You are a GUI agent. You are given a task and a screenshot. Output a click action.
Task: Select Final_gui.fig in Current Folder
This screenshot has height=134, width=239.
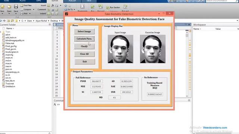pyautogui.click(x=11, y=46)
